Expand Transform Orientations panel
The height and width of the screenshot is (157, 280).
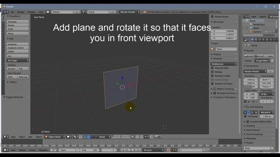tap(224, 97)
